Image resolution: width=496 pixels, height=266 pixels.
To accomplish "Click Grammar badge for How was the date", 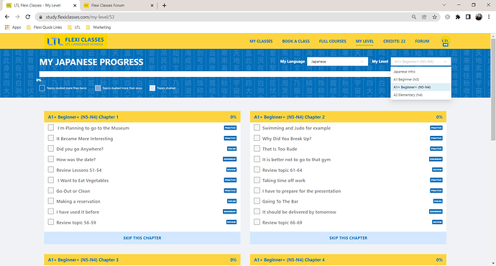I will click(229, 159).
